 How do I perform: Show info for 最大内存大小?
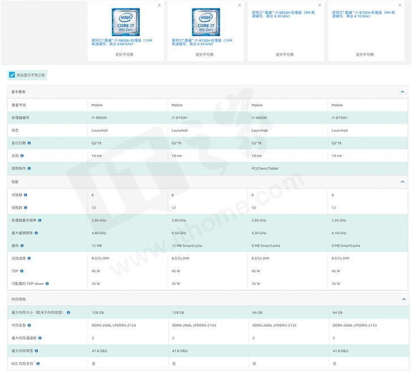pos(68,313)
